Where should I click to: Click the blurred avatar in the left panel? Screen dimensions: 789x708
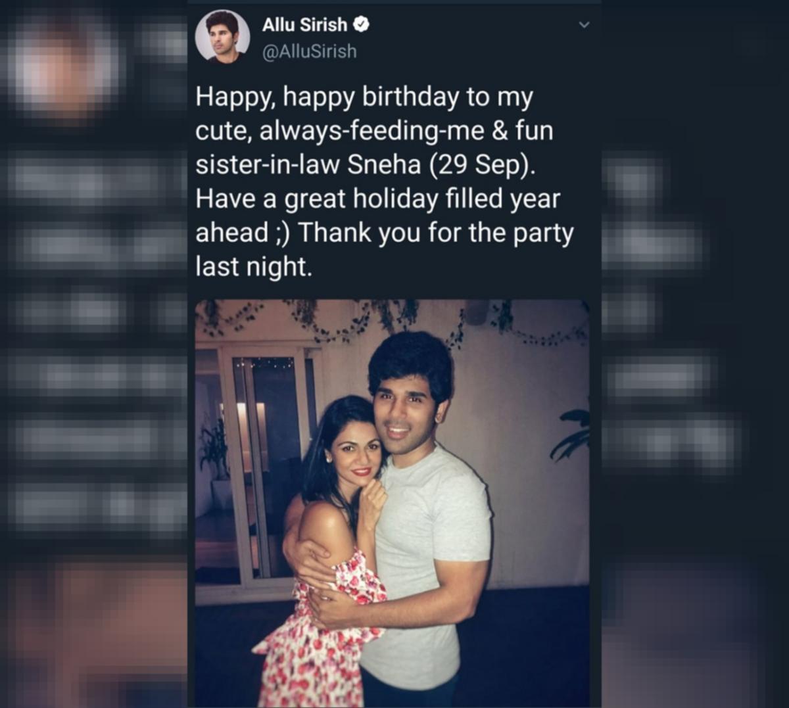pyautogui.click(x=66, y=66)
